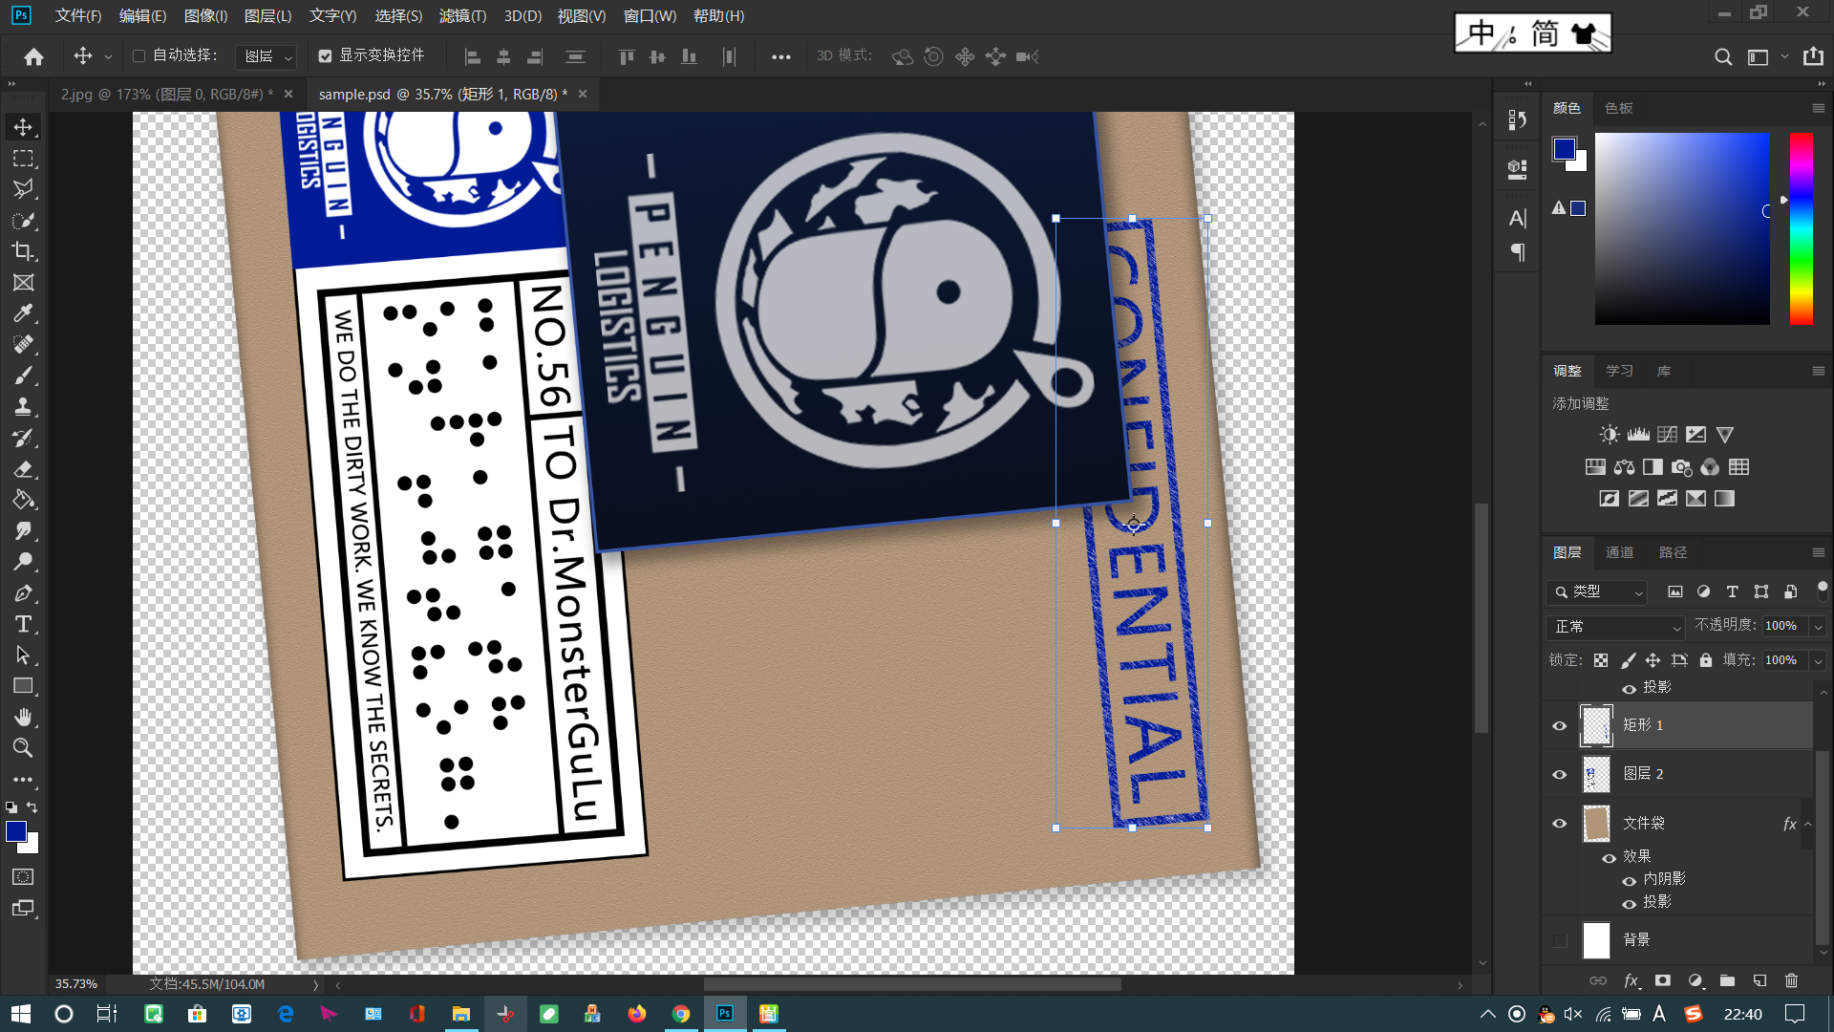Add layer mask from Layers panel

[1663, 980]
